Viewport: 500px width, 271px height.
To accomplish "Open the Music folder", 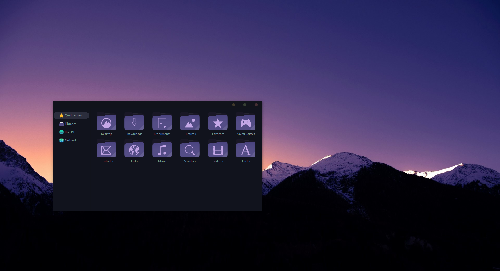I will [x=162, y=150].
